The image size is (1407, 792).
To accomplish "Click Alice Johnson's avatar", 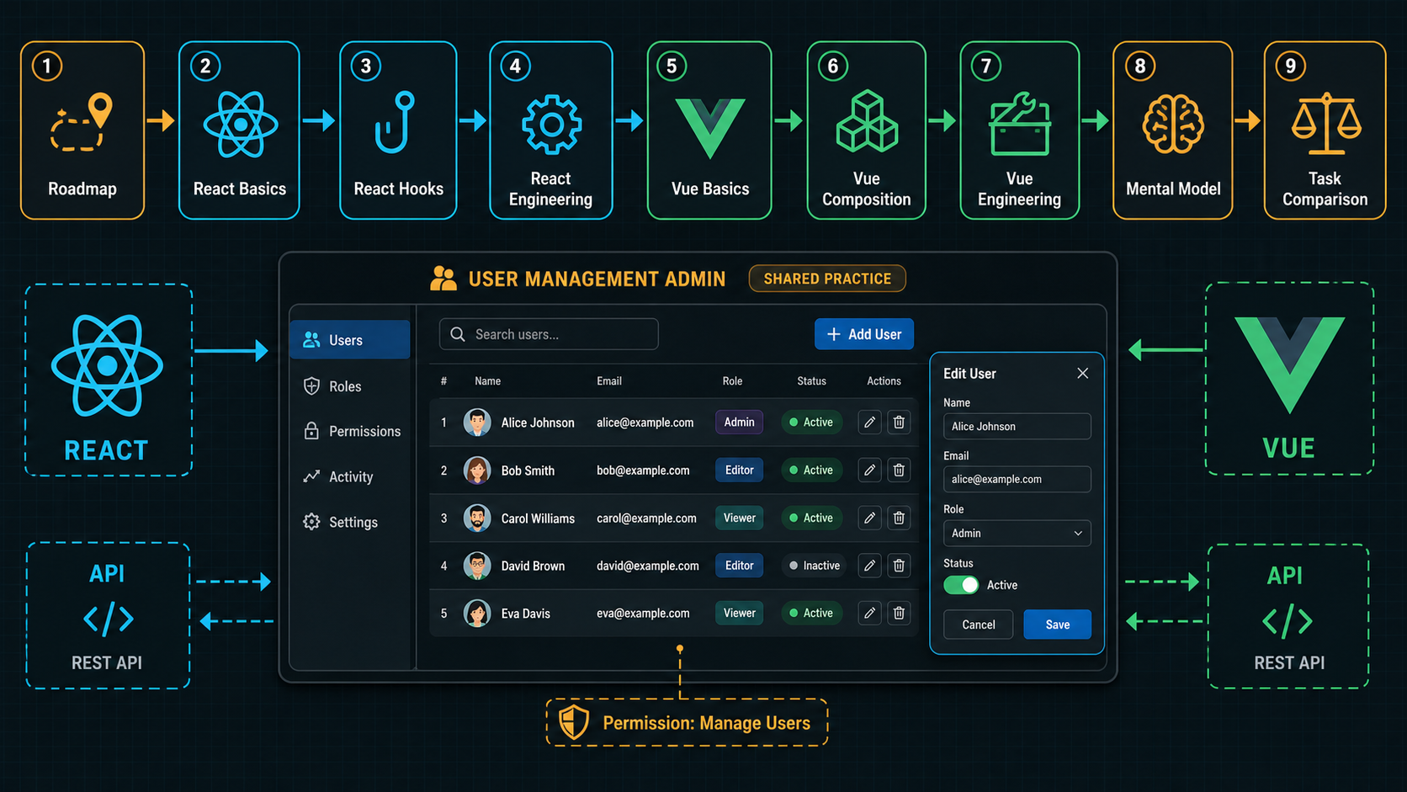I will click(x=477, y=423).
